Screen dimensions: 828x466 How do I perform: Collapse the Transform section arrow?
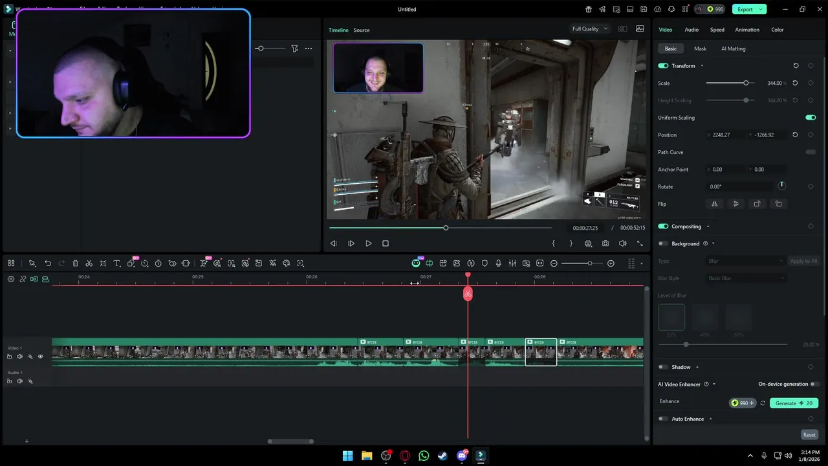point(702,66)
